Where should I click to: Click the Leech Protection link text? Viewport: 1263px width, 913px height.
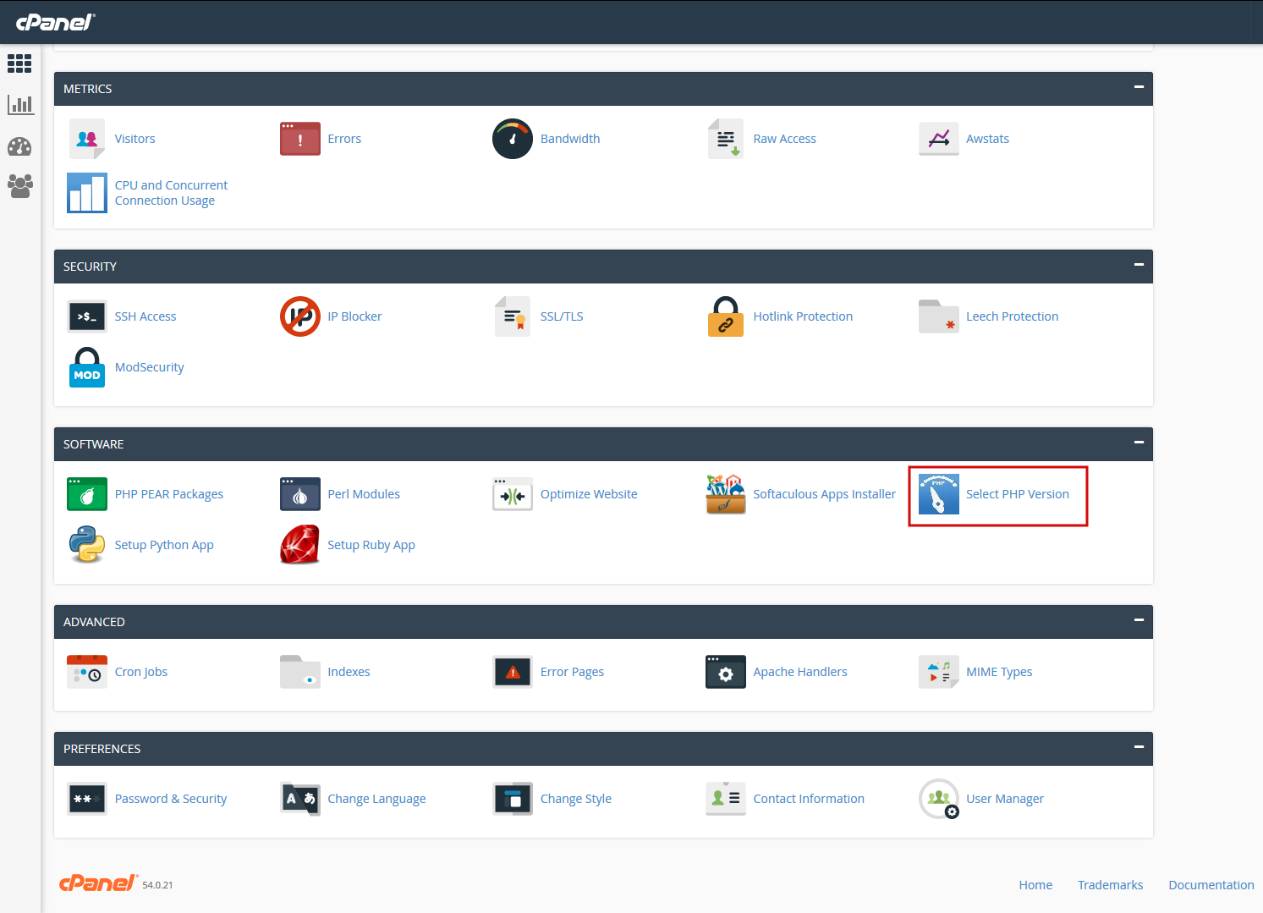1013,316
